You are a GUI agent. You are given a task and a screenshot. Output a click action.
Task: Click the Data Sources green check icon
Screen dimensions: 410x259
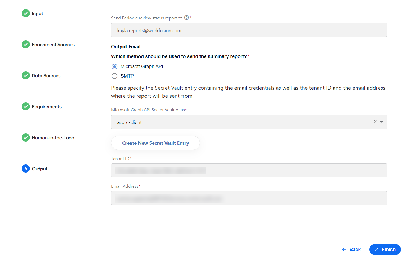pyautogui.click(x=26, y=75)
